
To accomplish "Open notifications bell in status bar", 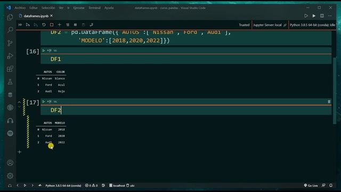I will coord(331,186).
